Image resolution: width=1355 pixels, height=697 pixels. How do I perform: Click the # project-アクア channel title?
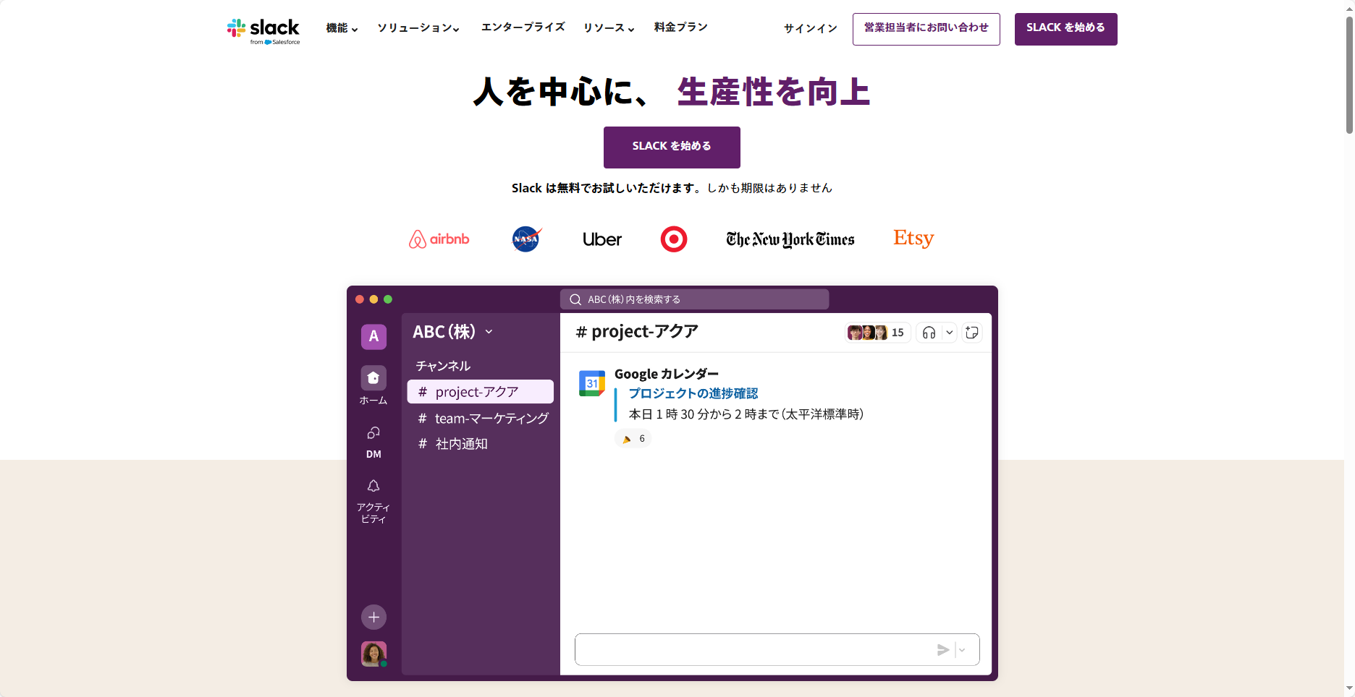pos(637,332)
